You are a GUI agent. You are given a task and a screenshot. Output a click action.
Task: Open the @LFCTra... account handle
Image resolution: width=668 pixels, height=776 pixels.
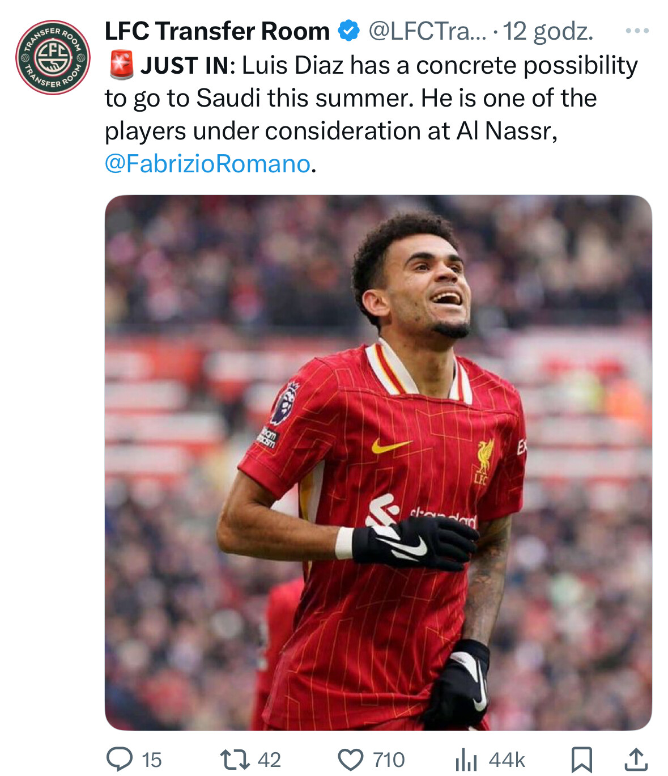[x=427, y=31]
